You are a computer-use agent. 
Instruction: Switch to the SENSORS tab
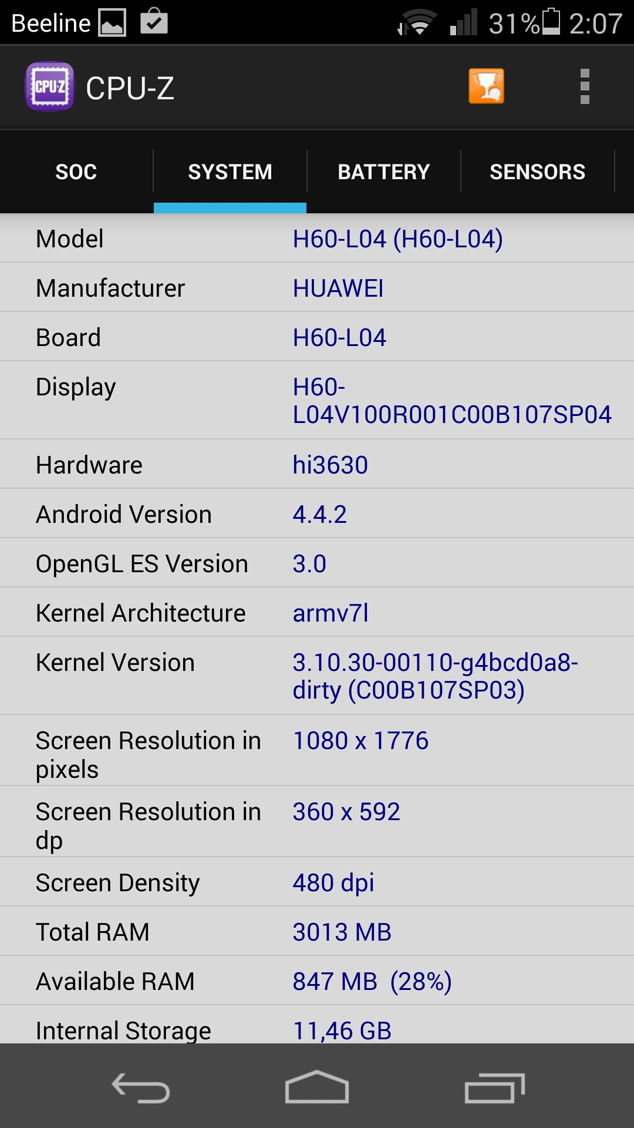(538, 172)
